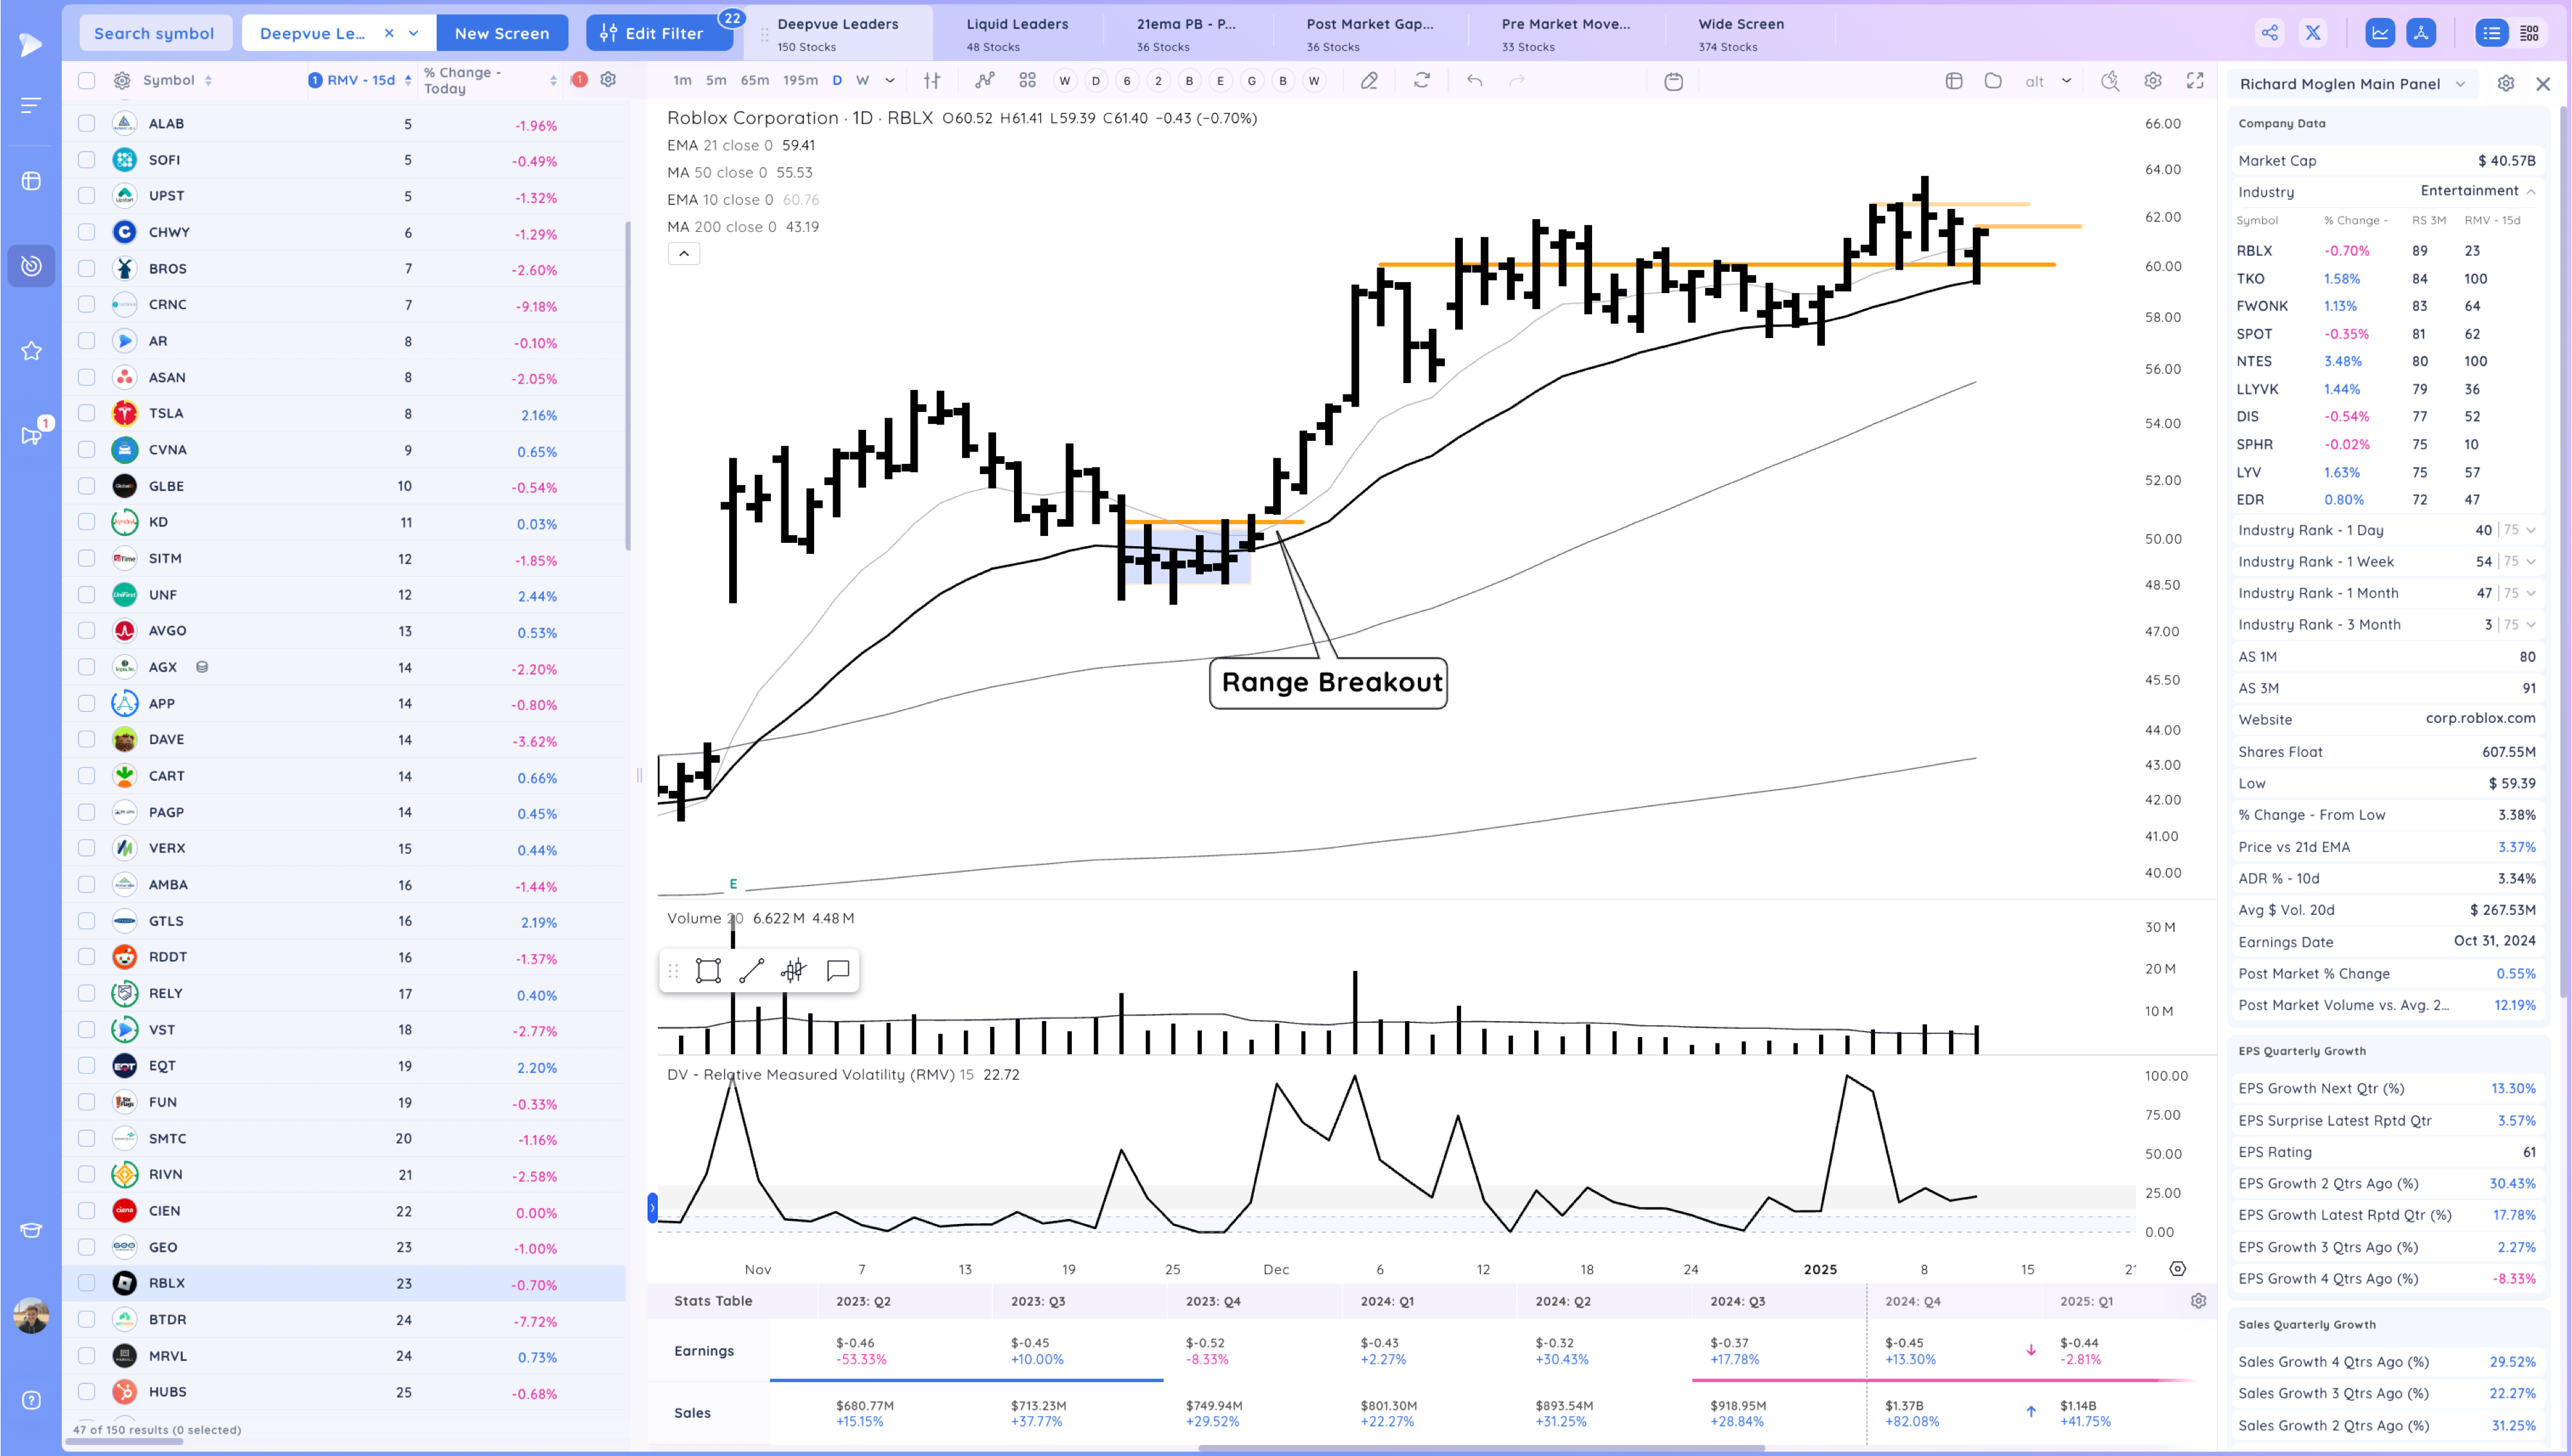The image size is (2572, 1456).
Task: Switch to the Post Market Gap tab
Action: tap(1370, 34)
